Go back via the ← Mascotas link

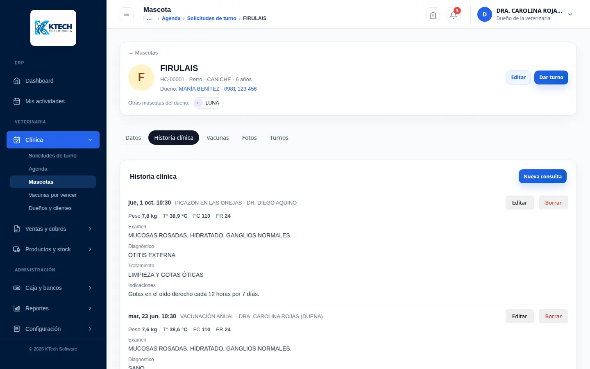pos(143,53)
